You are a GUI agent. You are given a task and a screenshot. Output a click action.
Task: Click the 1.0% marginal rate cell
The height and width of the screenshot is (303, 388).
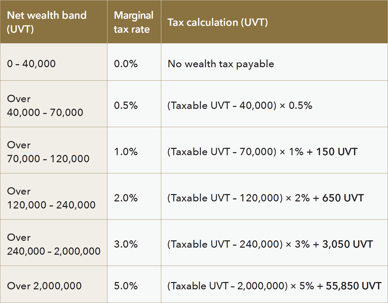pyautogui.click(x=126, y=152)
